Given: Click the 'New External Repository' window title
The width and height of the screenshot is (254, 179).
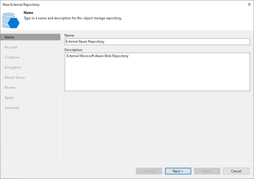Looking at the screenshot, I should click(x=21, y=5).
